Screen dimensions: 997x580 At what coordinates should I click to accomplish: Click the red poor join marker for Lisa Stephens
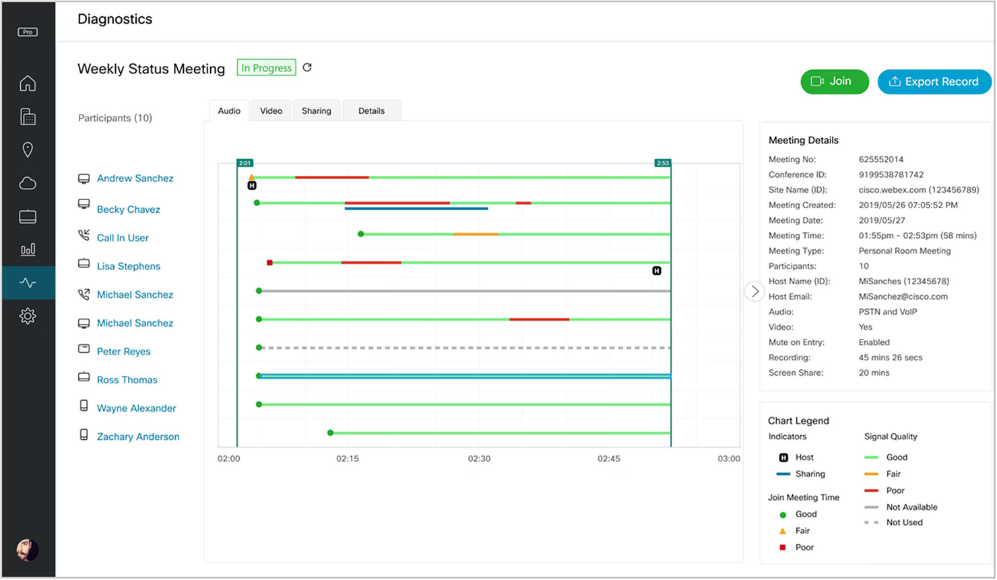click(x=269, y=263)
